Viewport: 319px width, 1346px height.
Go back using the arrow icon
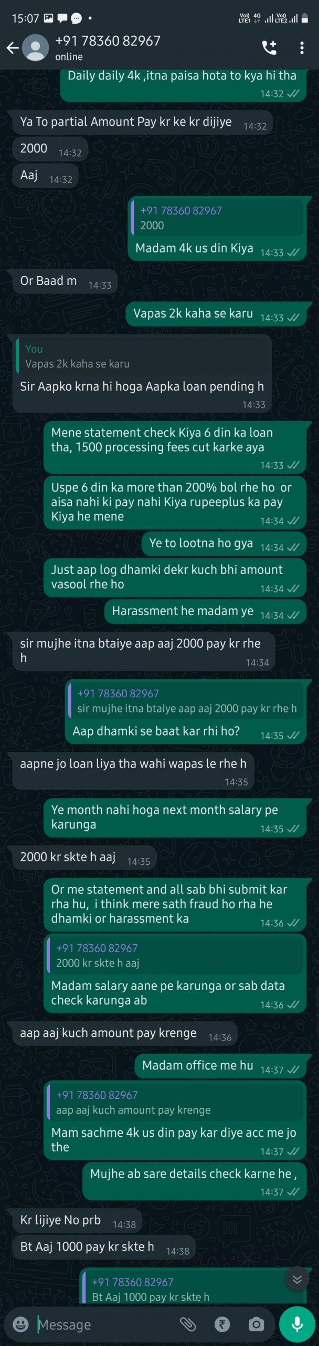(x=13, y=48)
